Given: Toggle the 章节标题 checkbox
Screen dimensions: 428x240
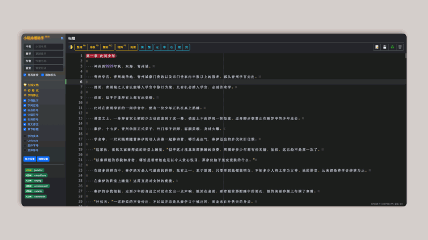Looking at the screenshot, I should coord(25,129).
